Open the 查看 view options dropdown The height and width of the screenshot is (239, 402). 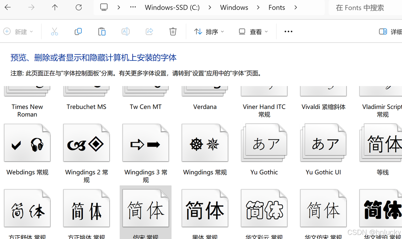point(253,31)
